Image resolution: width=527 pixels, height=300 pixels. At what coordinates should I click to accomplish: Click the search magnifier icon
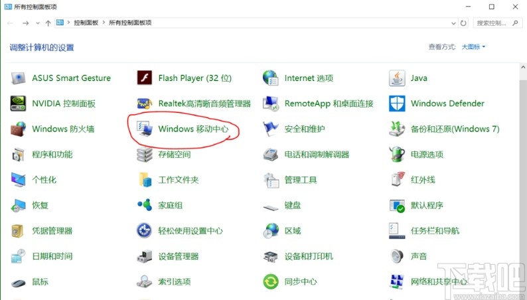515,23
